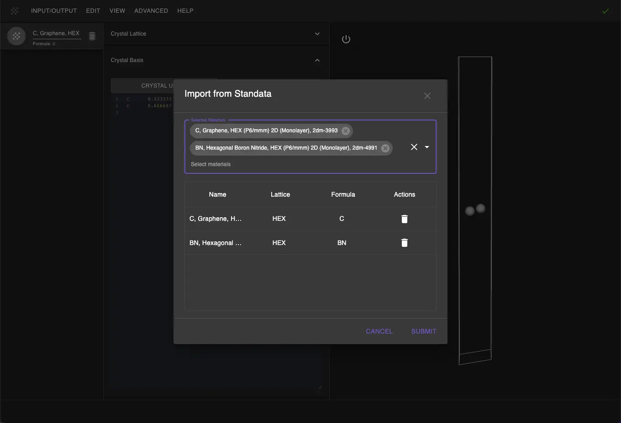Clear all selected materials
The width and height of the screenshot is (621, 423).
(414, 147)
